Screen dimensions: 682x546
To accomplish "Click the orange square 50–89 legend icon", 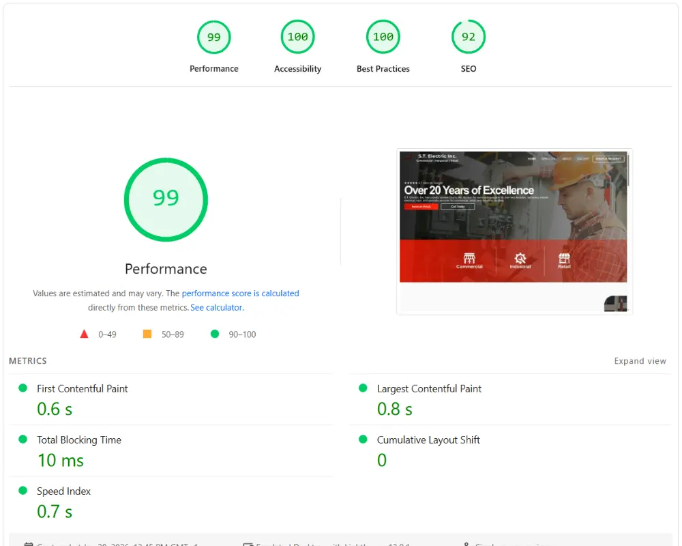I will pos(147,334).
